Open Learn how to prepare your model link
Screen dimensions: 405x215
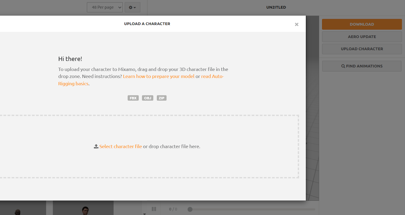pyautogui.click(x=159, y=76)
